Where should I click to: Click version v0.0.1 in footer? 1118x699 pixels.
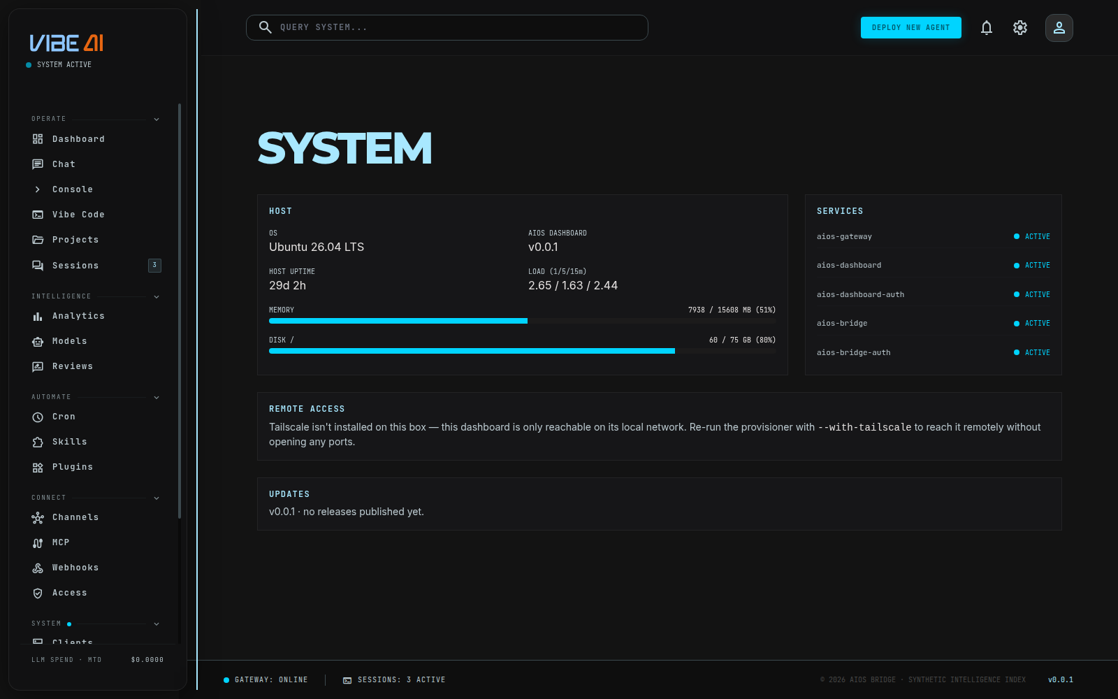click(x=1061, y=680)
